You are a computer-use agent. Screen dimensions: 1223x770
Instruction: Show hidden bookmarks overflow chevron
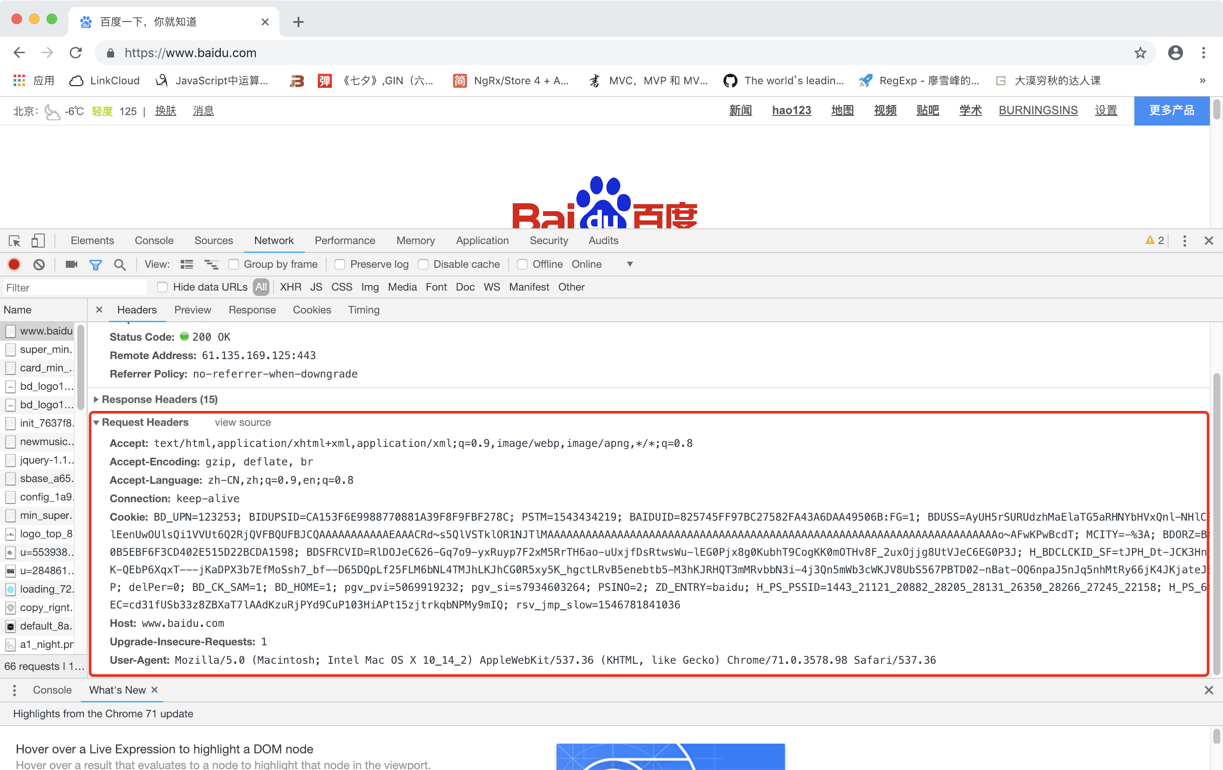(x=1203, y=80)
